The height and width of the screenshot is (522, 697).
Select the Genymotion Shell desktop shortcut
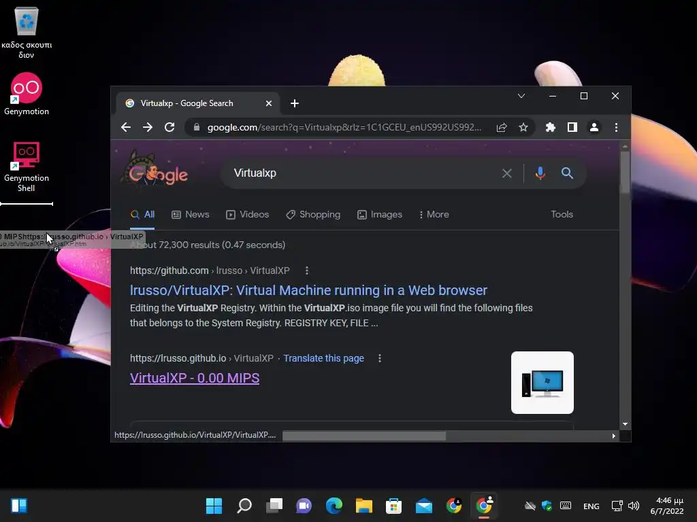pos(27,166)
